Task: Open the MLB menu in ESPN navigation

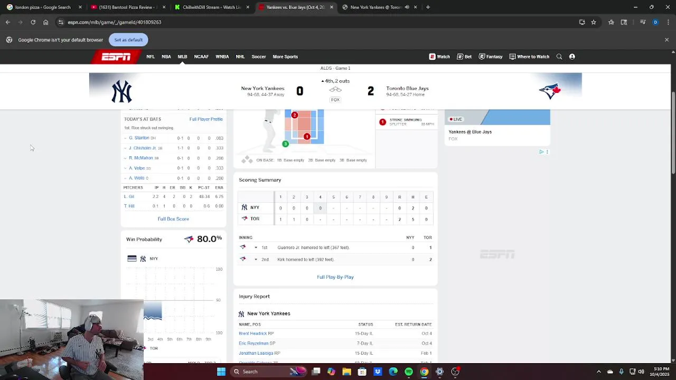Action: 182,56
